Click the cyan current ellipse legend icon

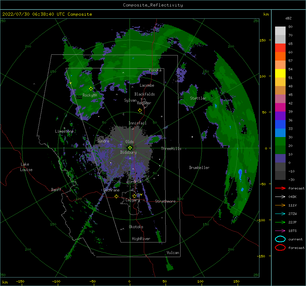(x=280, y=239)
